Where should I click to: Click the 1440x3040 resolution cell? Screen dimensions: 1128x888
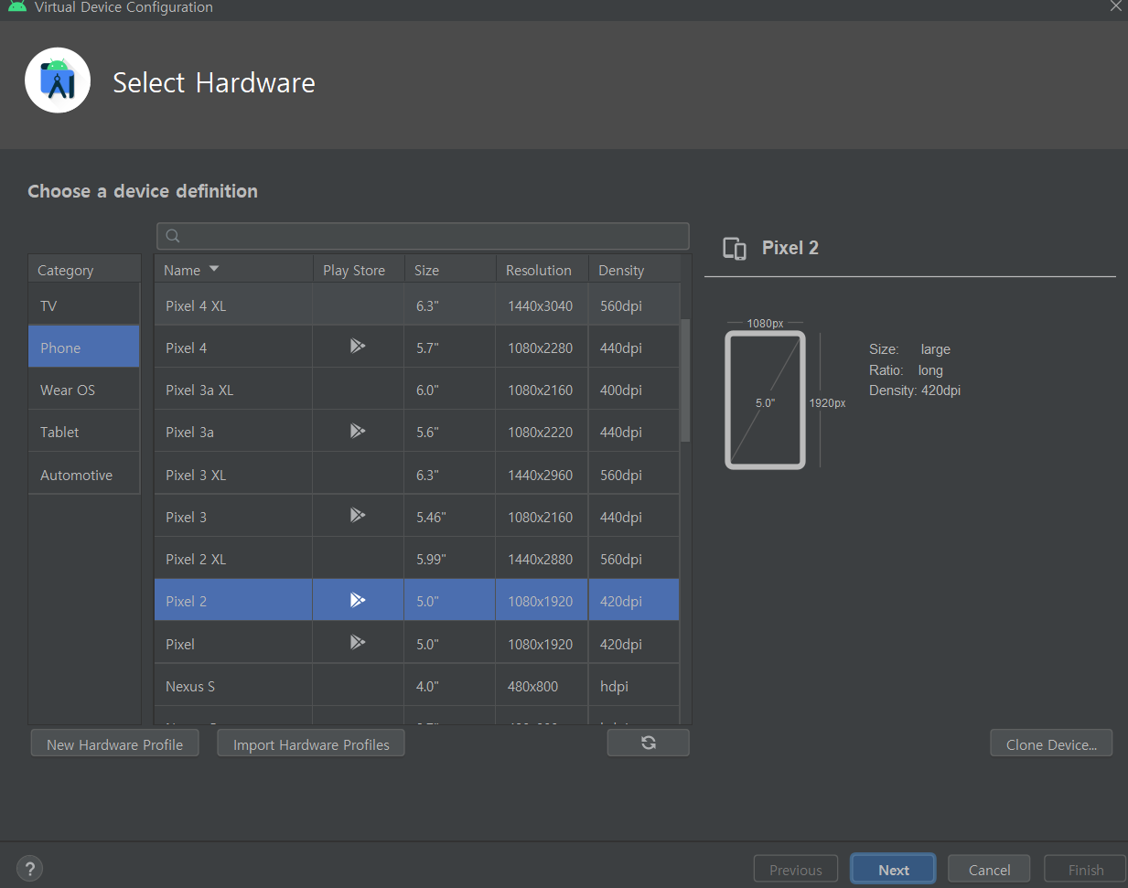(x=540, y=305)
